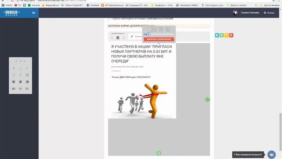Insert a link from the floating text panel
Screen dimensions: 282x159
(x=27, y=68)
